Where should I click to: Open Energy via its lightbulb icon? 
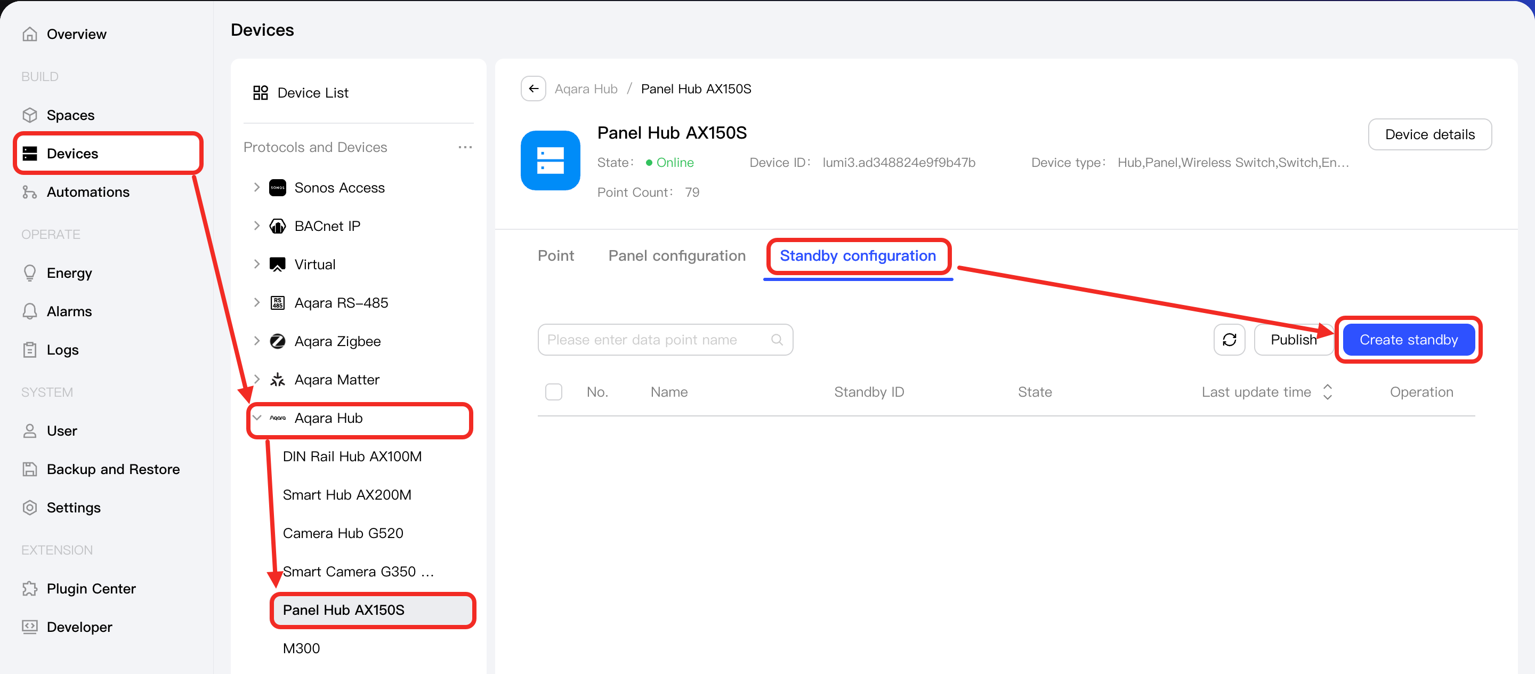30,273
